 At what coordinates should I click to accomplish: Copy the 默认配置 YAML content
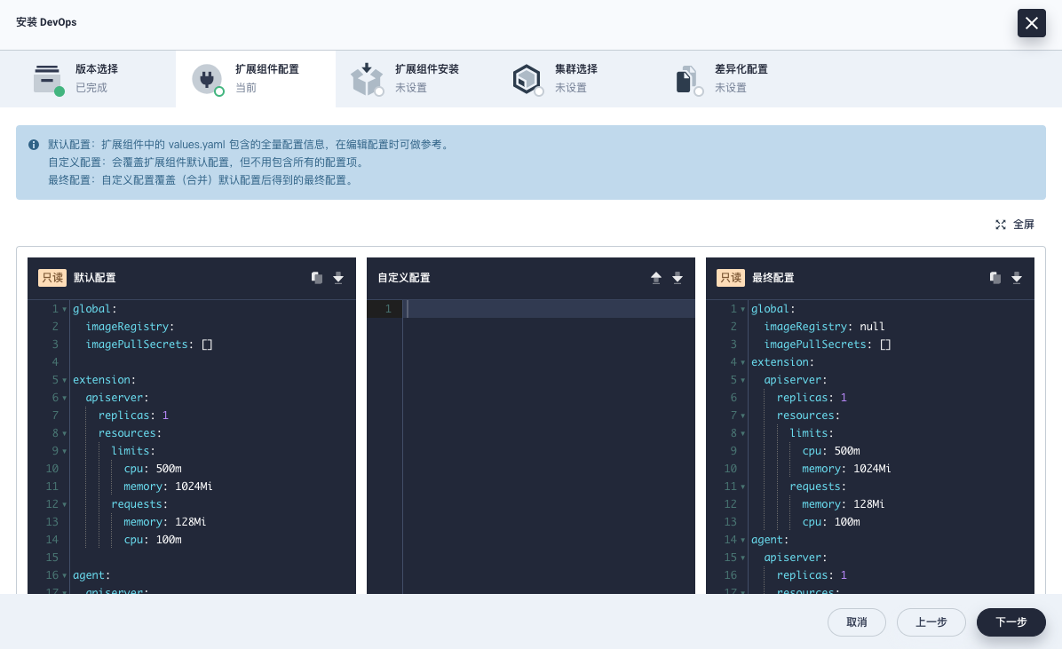(x=317, y=278)
